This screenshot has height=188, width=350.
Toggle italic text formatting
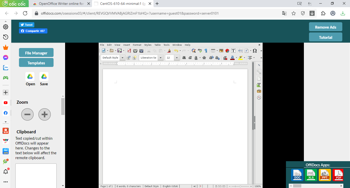(190, 58)
